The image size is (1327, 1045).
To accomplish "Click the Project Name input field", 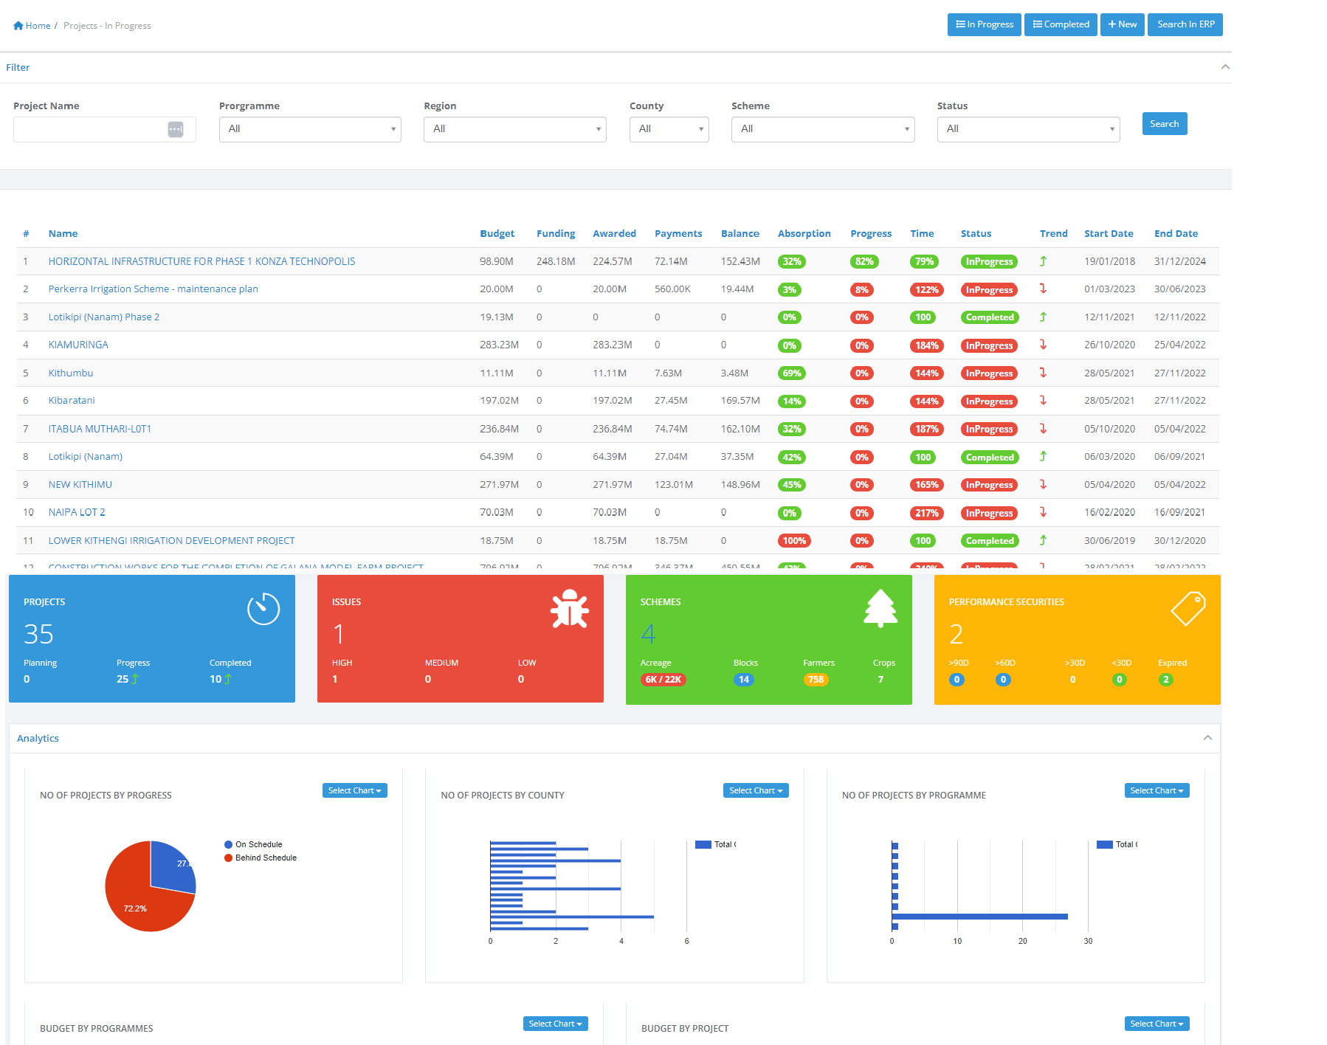I will pos(89,130).
